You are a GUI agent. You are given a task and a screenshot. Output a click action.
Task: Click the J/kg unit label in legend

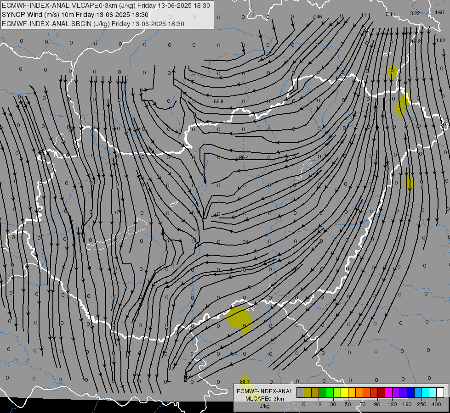point(265,406)
